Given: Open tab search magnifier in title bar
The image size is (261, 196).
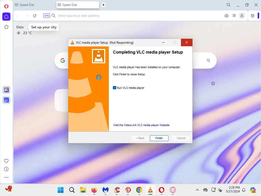Looking at the screenshot, I should tap(229, 5).
